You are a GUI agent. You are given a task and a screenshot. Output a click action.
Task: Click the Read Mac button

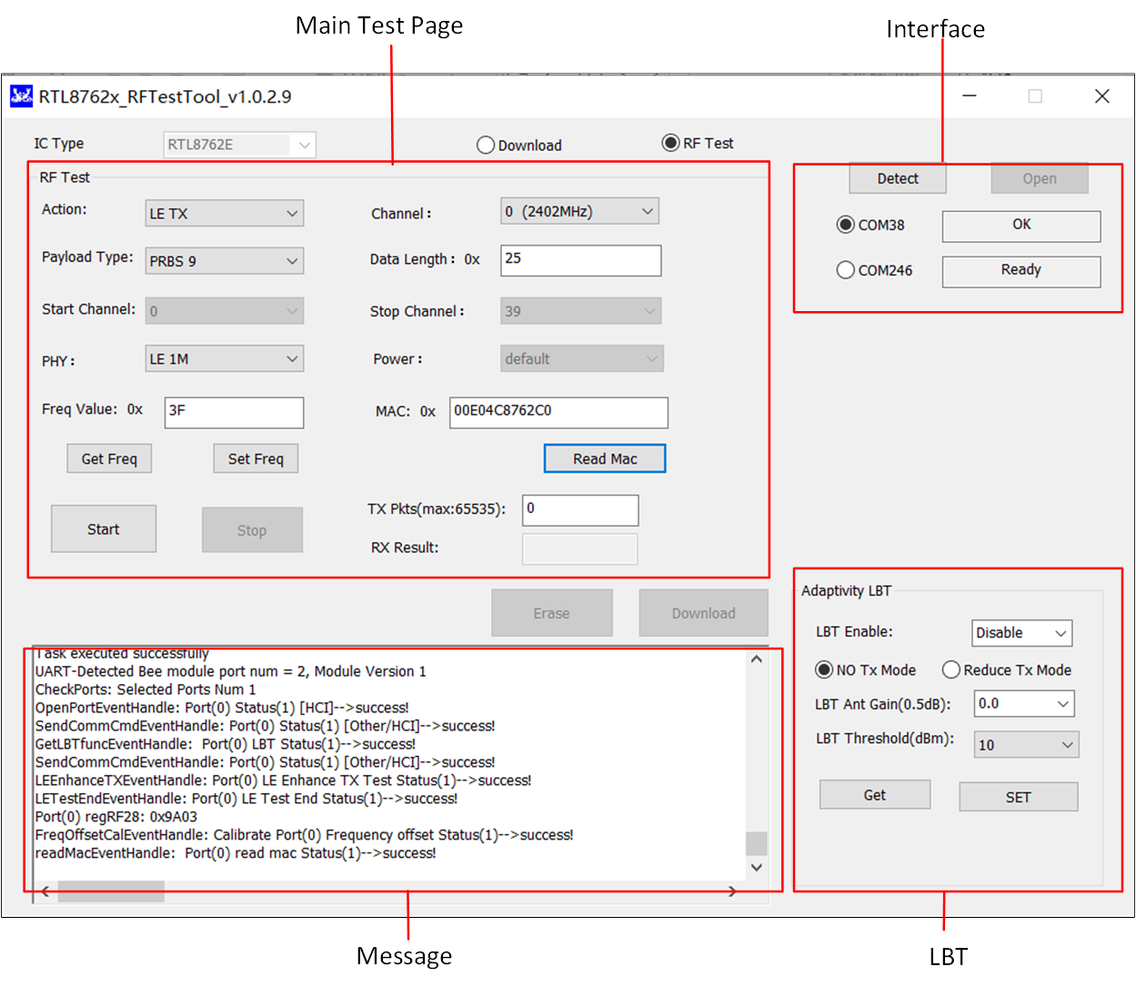[x=605, y=459]
